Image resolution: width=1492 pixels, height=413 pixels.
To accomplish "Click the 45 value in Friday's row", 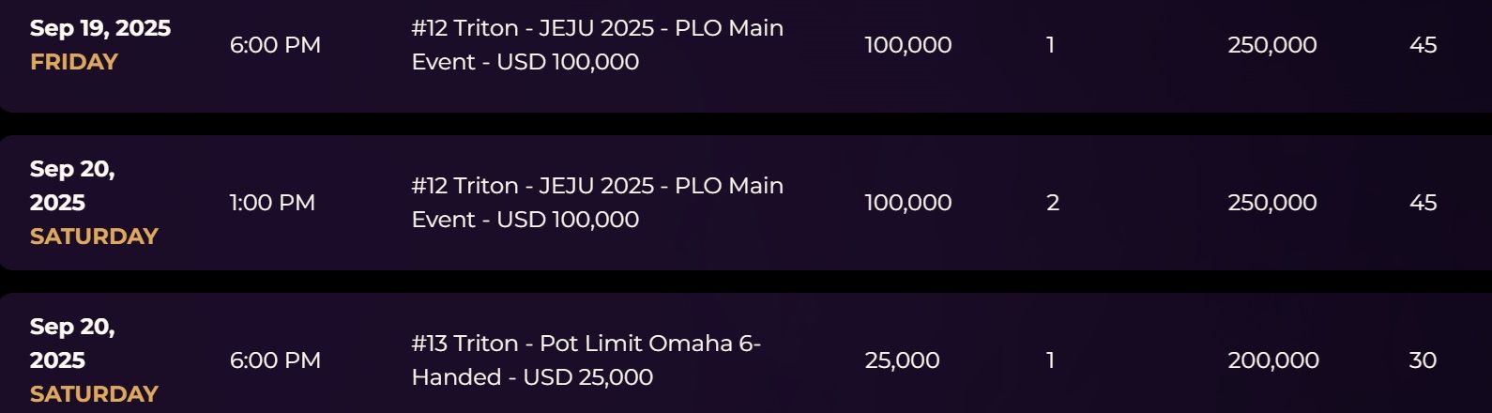I will pyautogui.click(x=1423, y=45).
